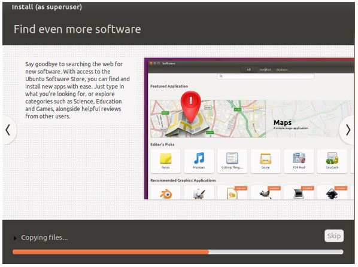Open the GnuCash icon
Screen dimensions: 358x267
332,161
